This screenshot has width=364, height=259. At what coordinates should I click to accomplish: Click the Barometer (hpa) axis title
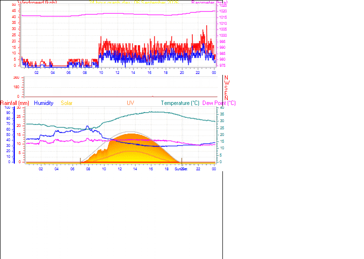(x=210, y=2)
